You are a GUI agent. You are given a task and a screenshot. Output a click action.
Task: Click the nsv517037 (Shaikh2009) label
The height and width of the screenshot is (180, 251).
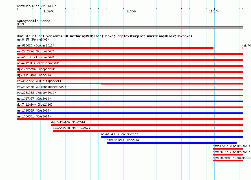click(x=231, y=146)
